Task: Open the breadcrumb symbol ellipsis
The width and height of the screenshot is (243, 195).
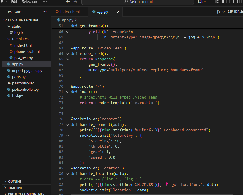Action: tap(79, 20)
